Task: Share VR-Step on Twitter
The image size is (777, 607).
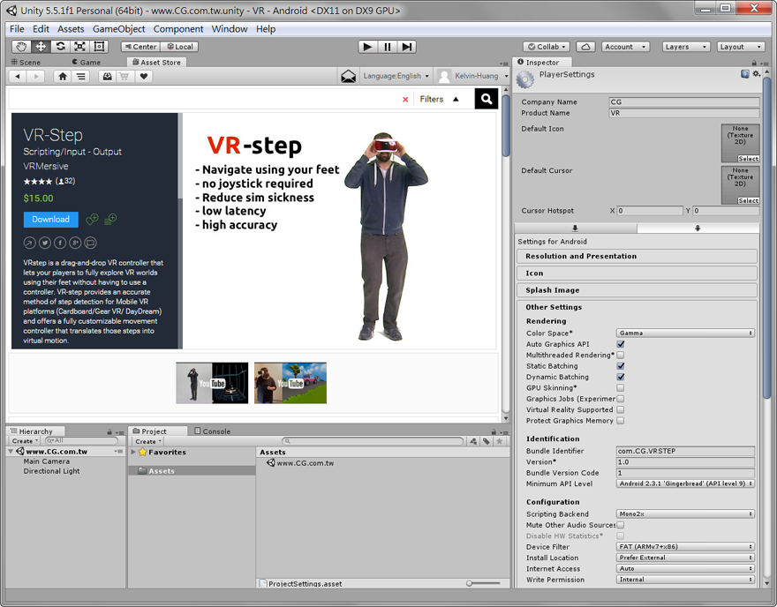Action: [x=45, y=243]
